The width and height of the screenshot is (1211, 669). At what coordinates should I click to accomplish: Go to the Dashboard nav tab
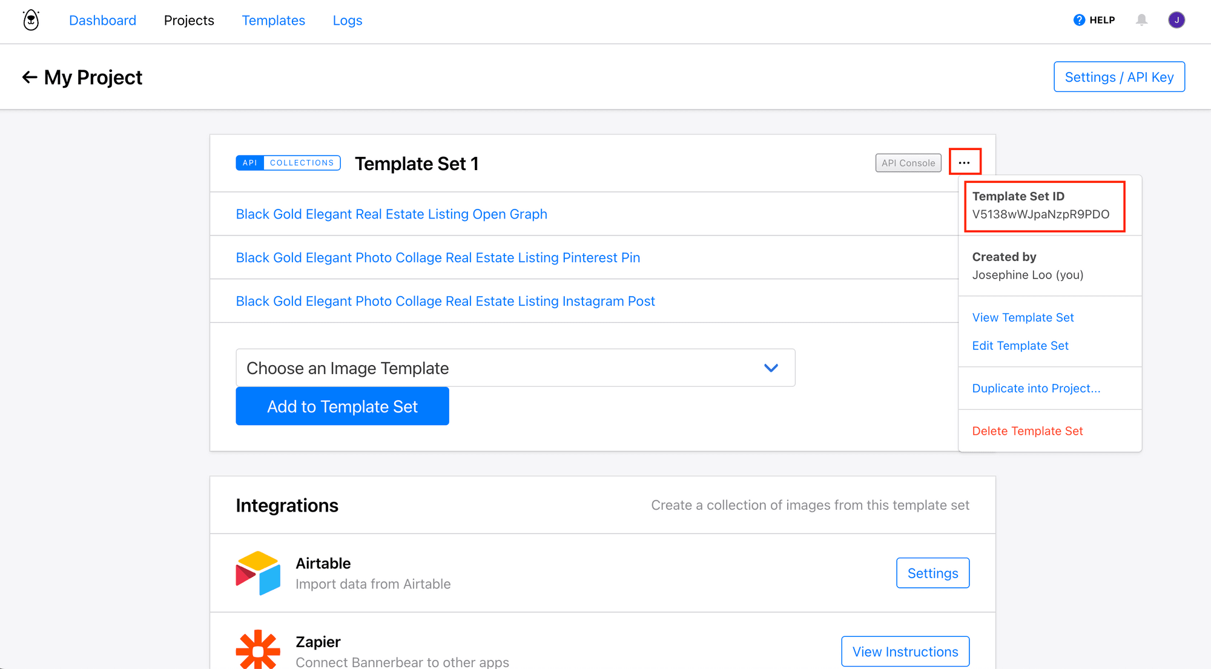pos(102,21)
